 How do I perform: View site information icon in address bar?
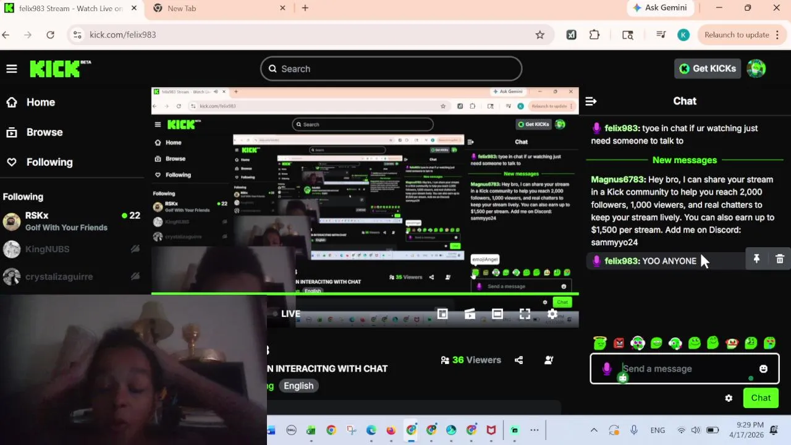pyautogui.click(x=77, y=35)
